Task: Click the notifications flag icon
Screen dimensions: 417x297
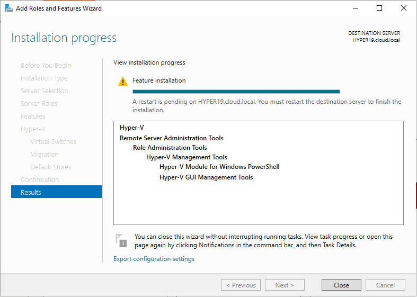Action: coord(121,240)
